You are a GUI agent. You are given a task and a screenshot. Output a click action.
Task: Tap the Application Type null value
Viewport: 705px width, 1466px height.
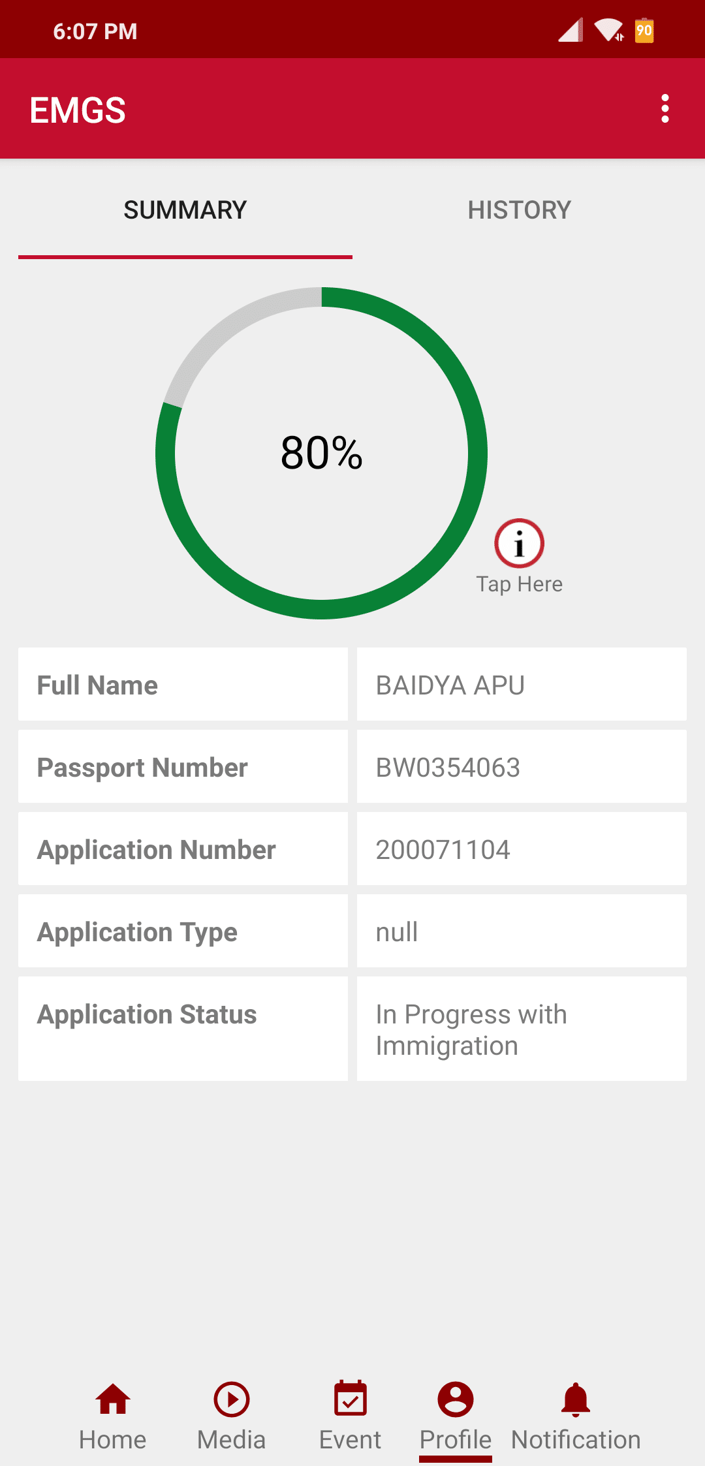pos(397,932)
